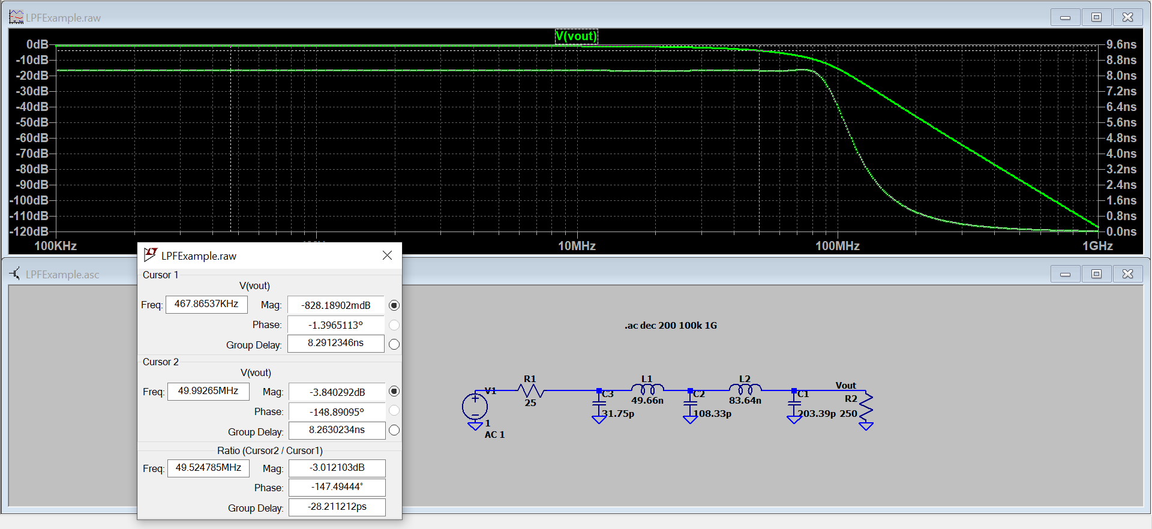
Task: Select Cursor 1 Group Delay radio button
Action: point(394,344)
